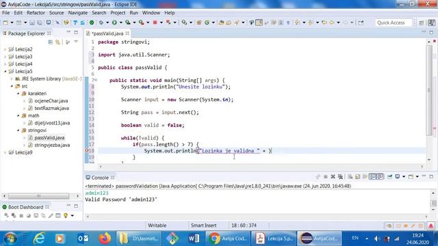Viewport: 438px width, 246px height.
Task: Click the Pin Editor toolbar icon
Action: pos(361,23)
